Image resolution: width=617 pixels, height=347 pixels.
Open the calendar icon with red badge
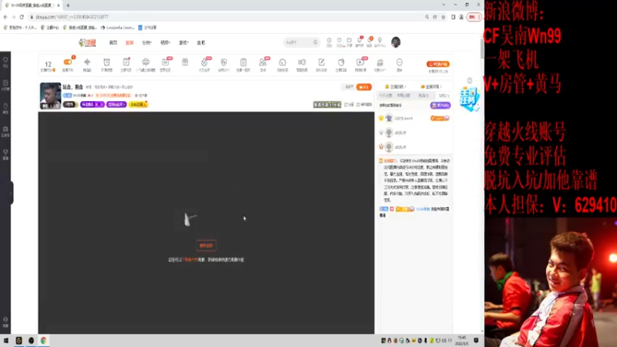point(165,62)
